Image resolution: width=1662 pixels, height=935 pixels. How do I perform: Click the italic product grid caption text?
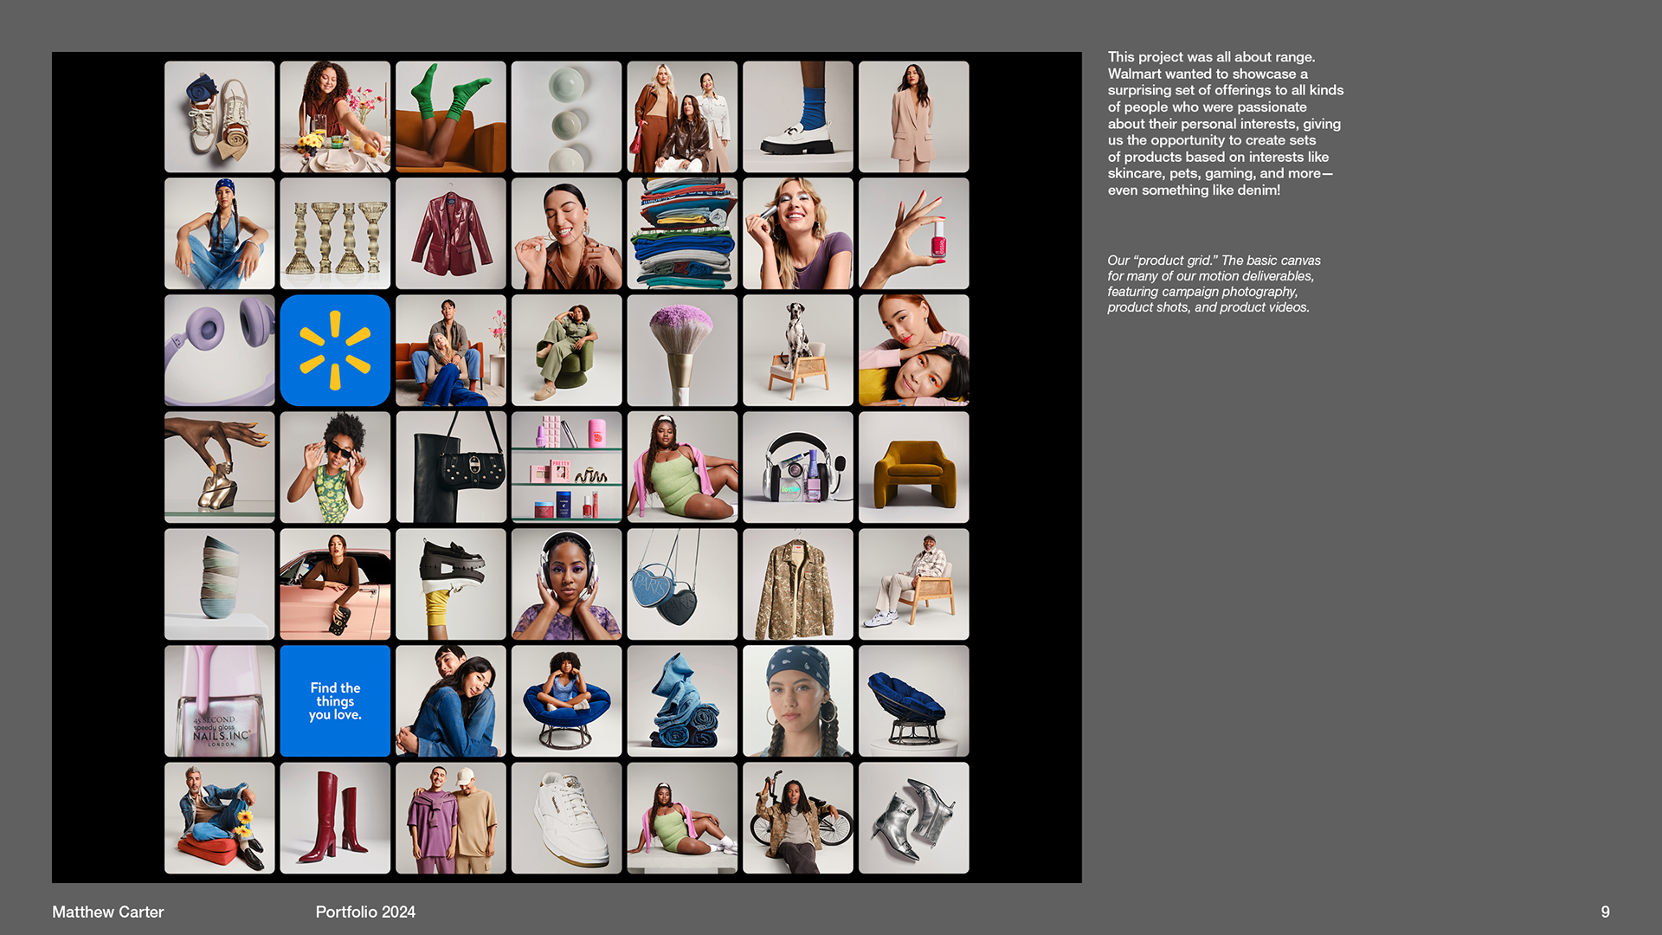coord(1213,283)
